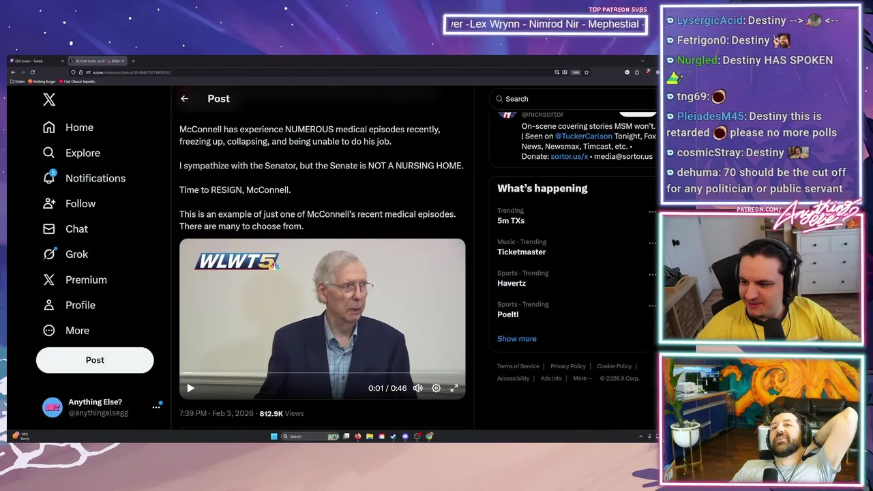
Task: Expand More options in sidebar
Action: pyautogui.click(x=66, y=330)
